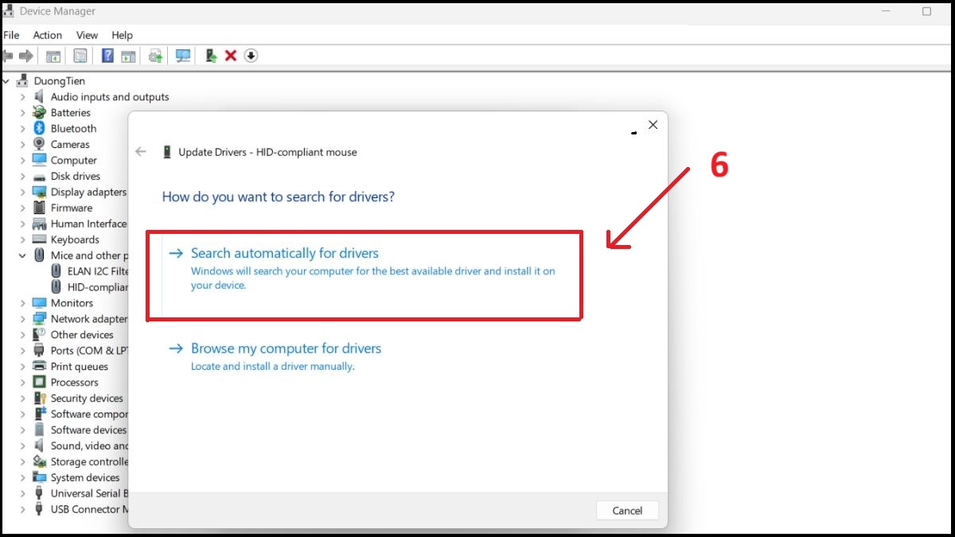Click the Cancel button in the dialog
Viewport: 955px width, 537px height.
click(627, 511)
